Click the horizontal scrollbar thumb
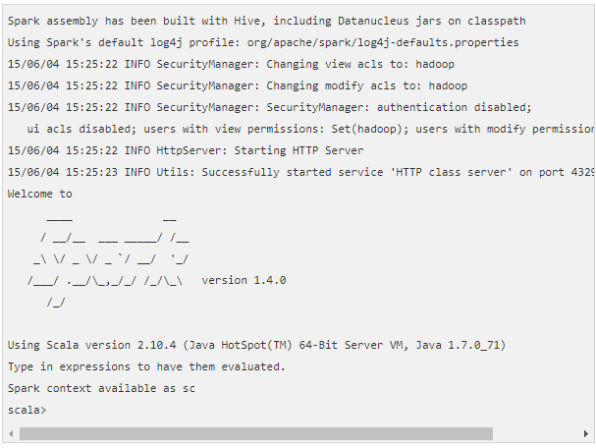596x448 pixels. point(256,433)
